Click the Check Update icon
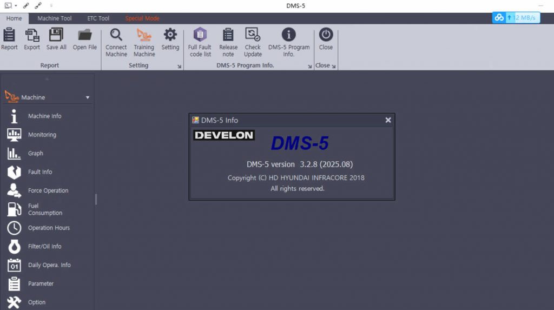The height and width of the screenshot is (310, 554). coord(253,36)
